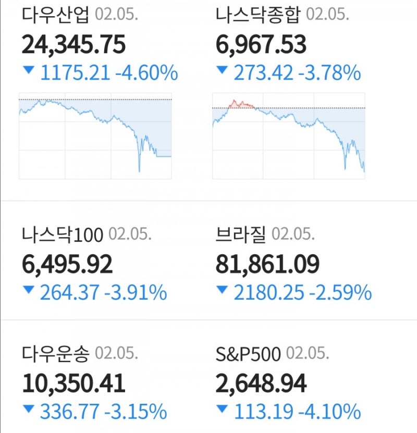This screenshot has width=417, height=433.
Task: Click the 24,345.75 index value
Action: pyautogui.click(x=73, y=45)
